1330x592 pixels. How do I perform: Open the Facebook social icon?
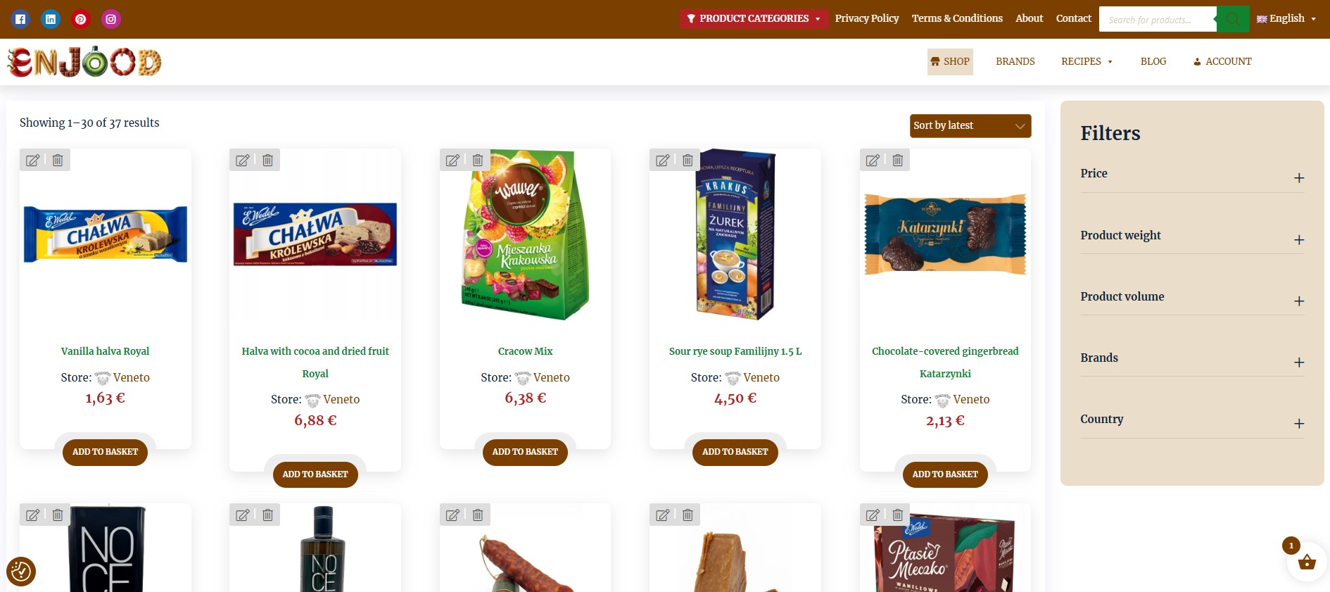(x=20, y=19)
